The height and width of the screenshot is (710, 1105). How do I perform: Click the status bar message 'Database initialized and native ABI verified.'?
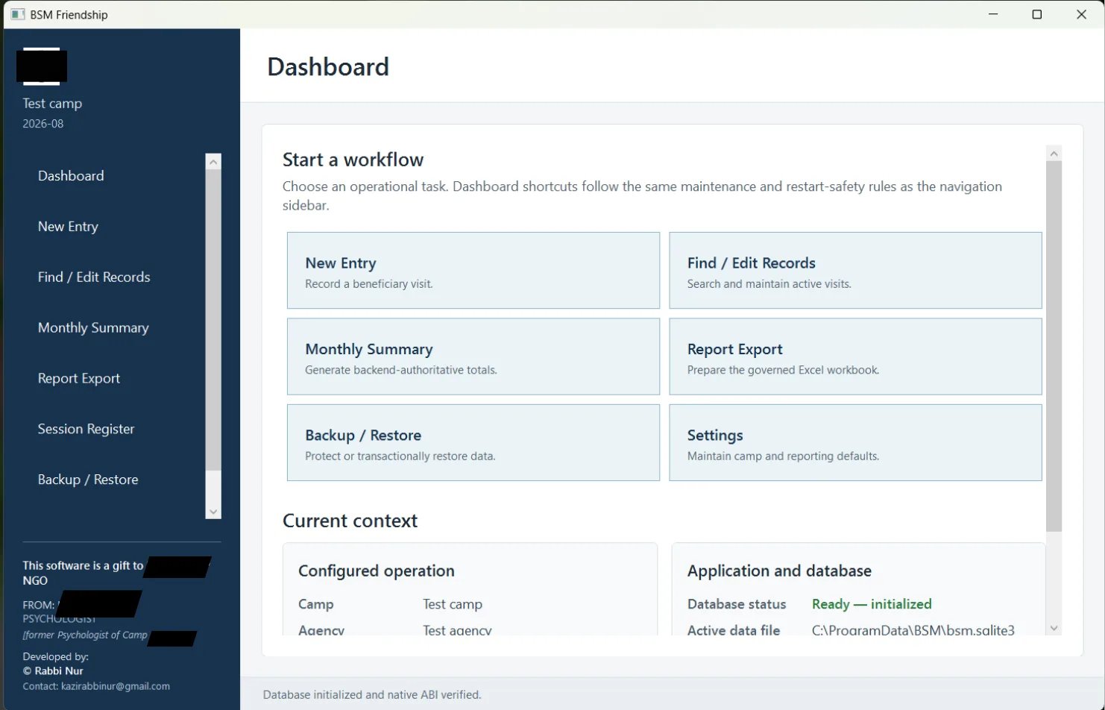point(372,694)
